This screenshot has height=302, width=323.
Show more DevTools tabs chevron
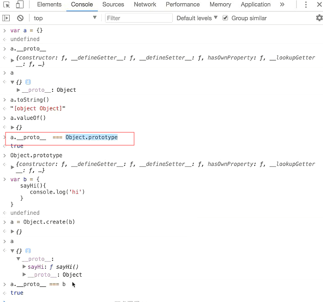point(282,4)
